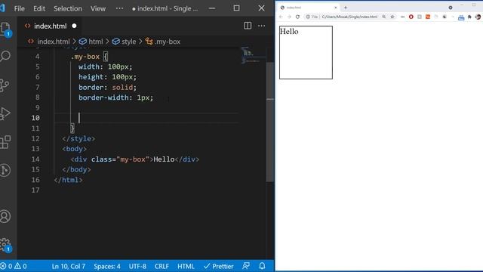Click Prettier in status bar
This screenshot has height=272, width=483.
tap(219, 266)
